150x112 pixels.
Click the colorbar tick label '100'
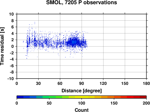pos(82,103)
